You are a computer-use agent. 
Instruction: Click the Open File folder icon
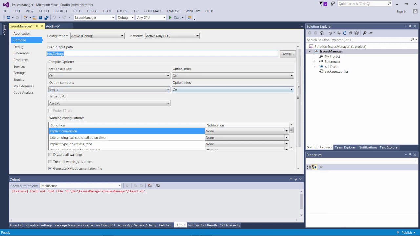34,18
